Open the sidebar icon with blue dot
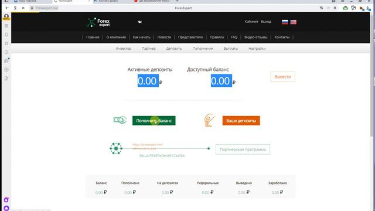The height and width of the screenshot is (211, 375). click(6, 61)
